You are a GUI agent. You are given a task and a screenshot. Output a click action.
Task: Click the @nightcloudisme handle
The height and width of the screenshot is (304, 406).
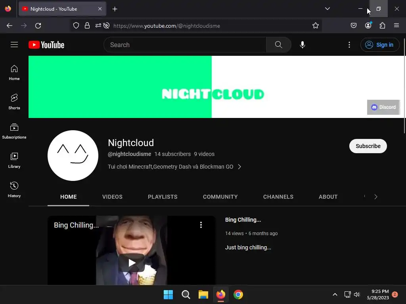130,154
